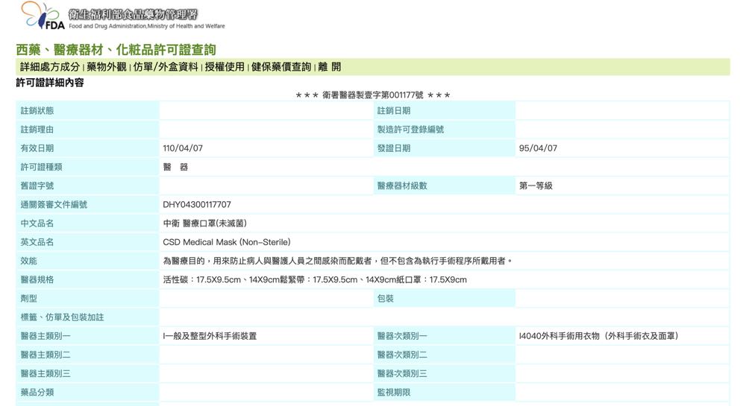The image size is (746, 406).
Task: Click the 醫器主類別一 label
Action: pos(46,336)
